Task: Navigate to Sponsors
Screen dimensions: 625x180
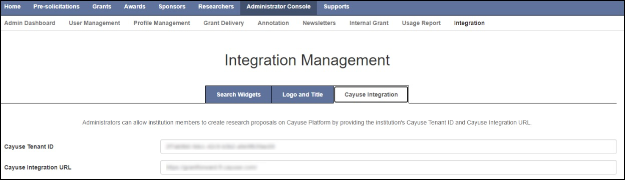Action: pyautogui.click(x=172, y=6)
